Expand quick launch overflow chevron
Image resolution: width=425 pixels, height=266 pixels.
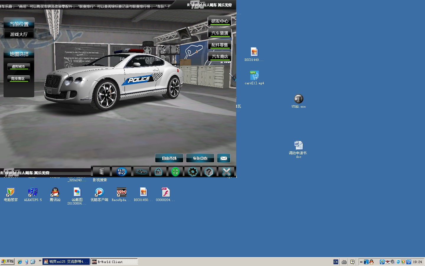[x=40, y=260]
